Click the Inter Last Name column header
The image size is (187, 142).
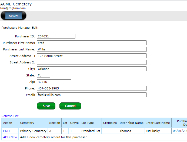158,123
